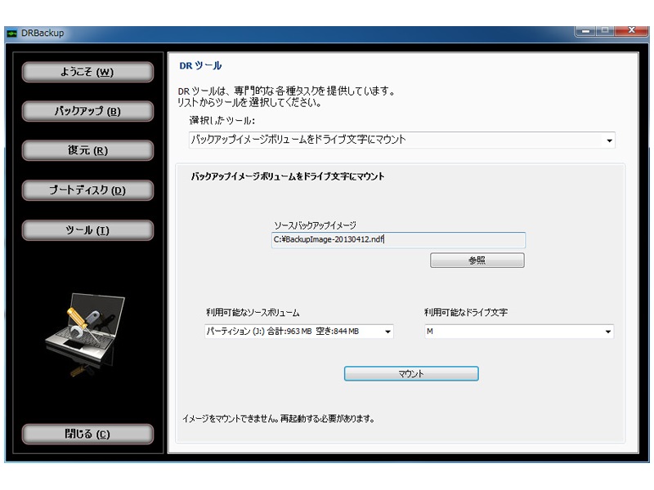Open the ようこそ welcome section
Screen dimensions: 654x490
point(87,72)
